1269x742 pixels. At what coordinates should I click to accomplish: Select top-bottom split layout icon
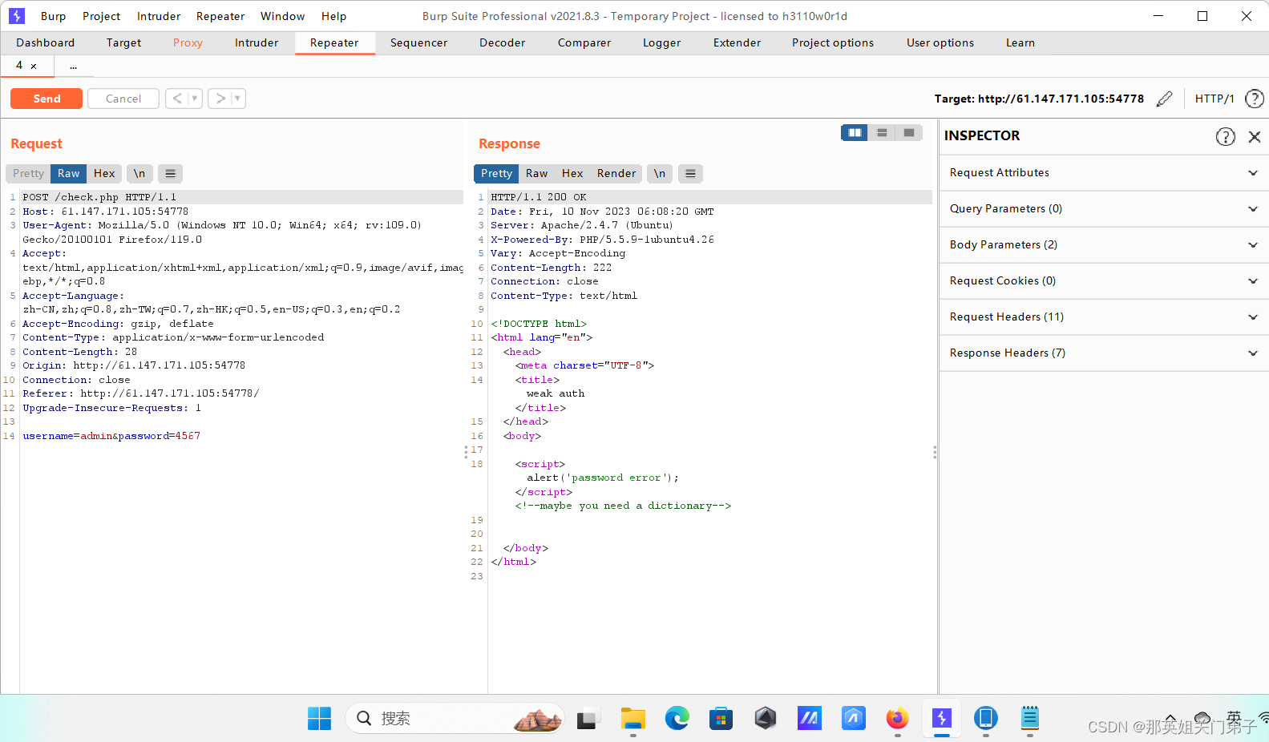click(882, 133)
